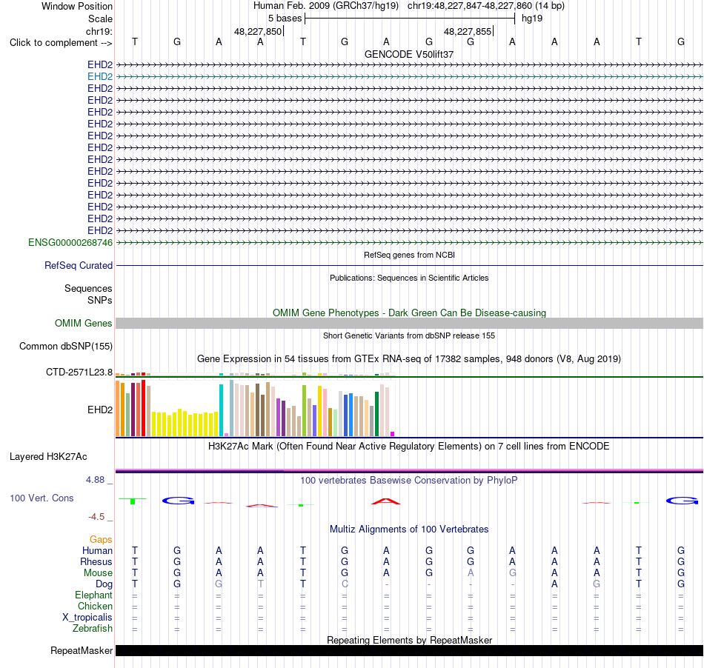
Task: Open the Layered H3K27Ac track label
Action: coord(48,457)
